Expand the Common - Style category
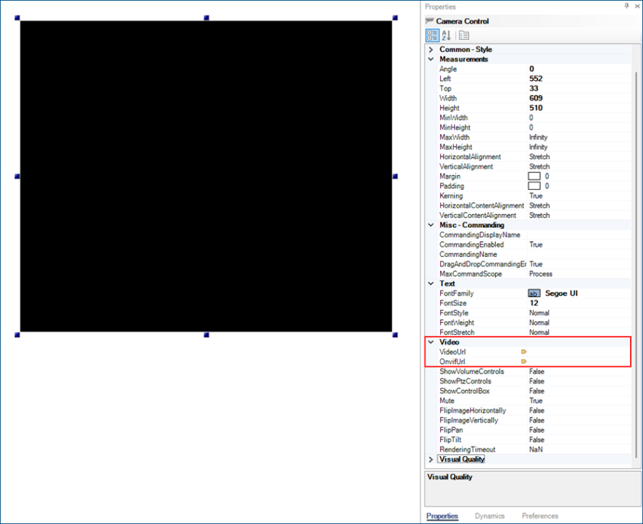 pyautogui.click(x=431, y=49)
